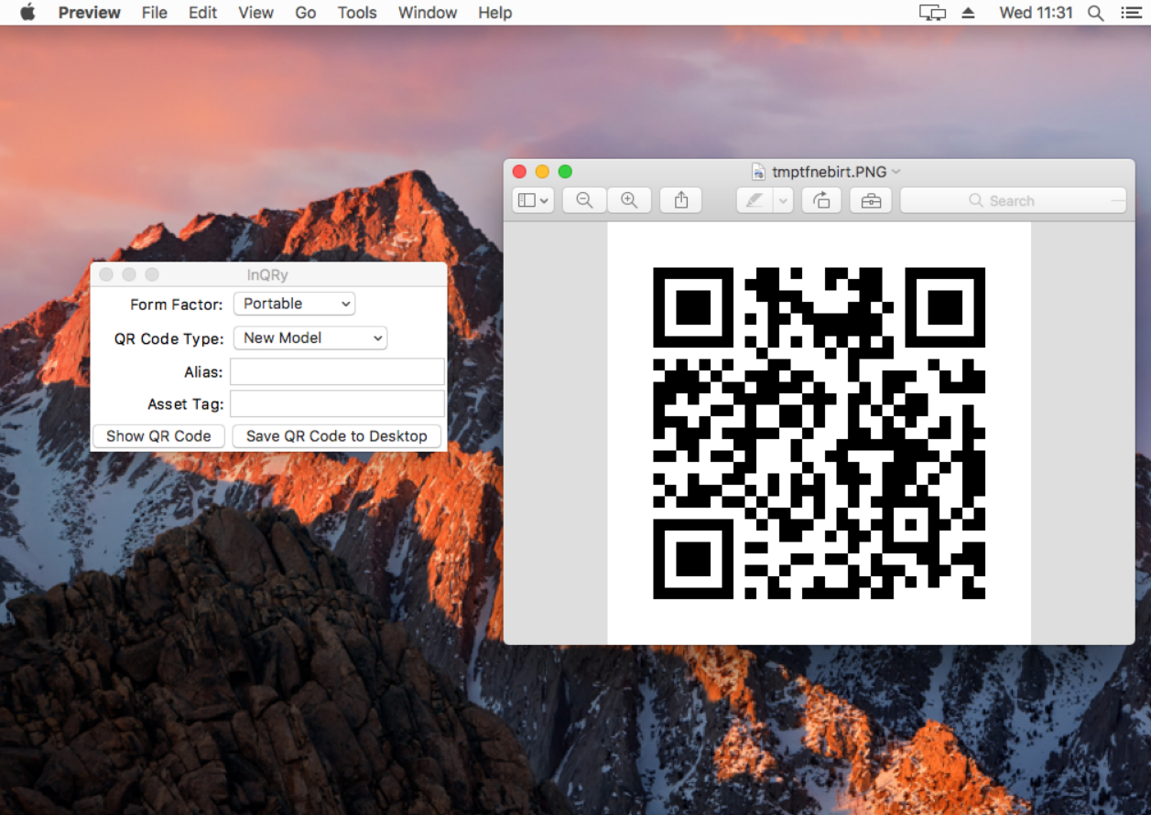This screenshot has height=815, width=1151.
Task: Open the Window menu
Action: [x=428, y=13]
